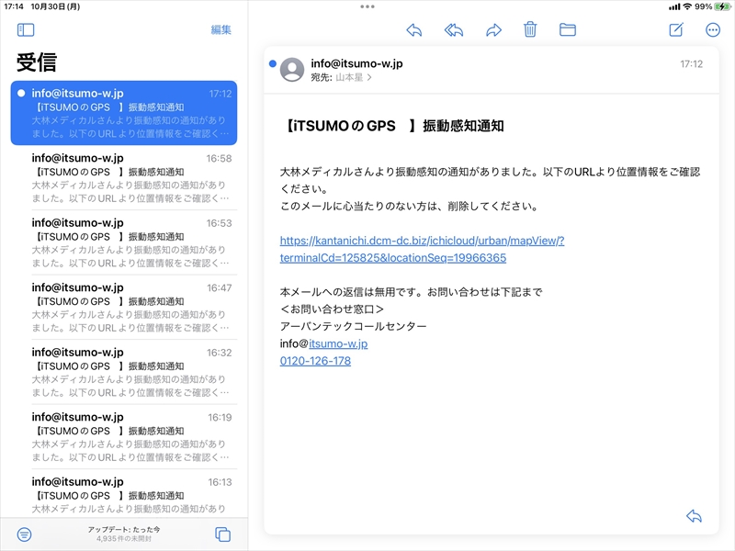Tap the アップデート: たった今 status text
Screen dimensions: 735x551
click(124, 530)
